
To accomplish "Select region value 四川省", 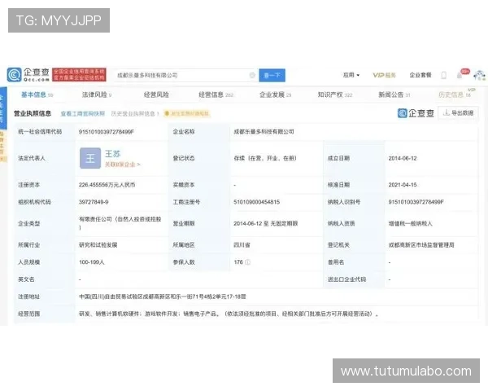I will [242, 245].
